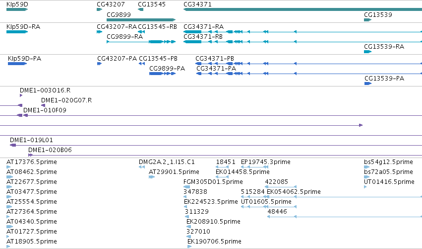Click the CG43207-PA protein label
Image resolution: width=422 pixels, height=249 pixels.
(x=117, y=59)
